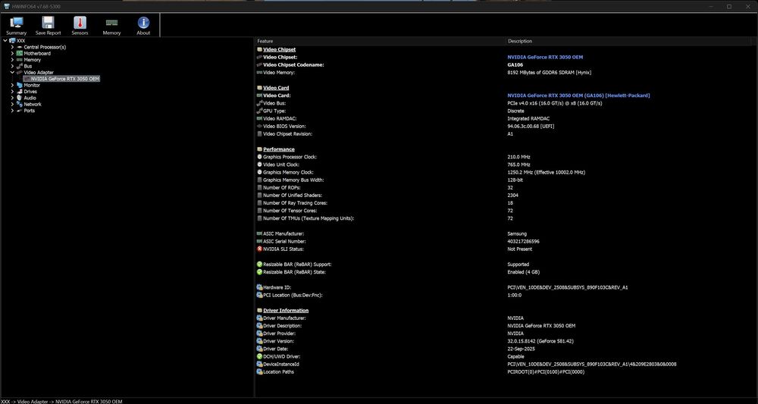Click the green ReBAR Support check icon

(x=259, y=265)
